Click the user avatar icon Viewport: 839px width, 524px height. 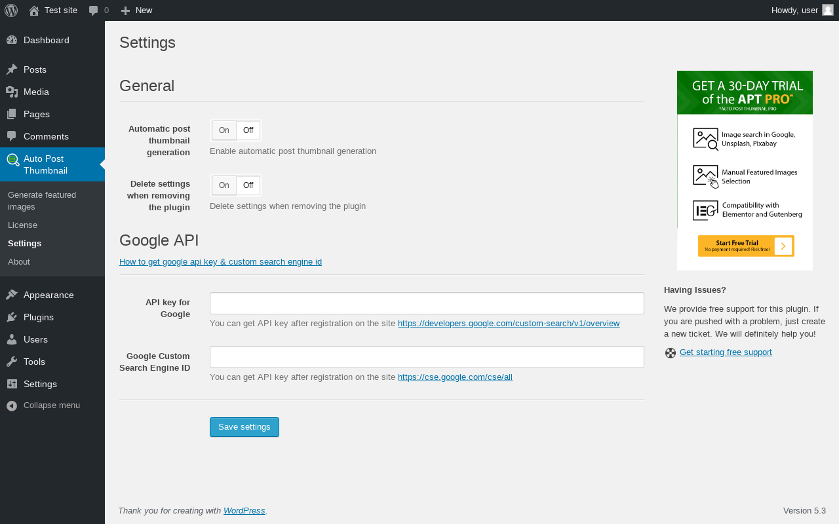point(828,10)
